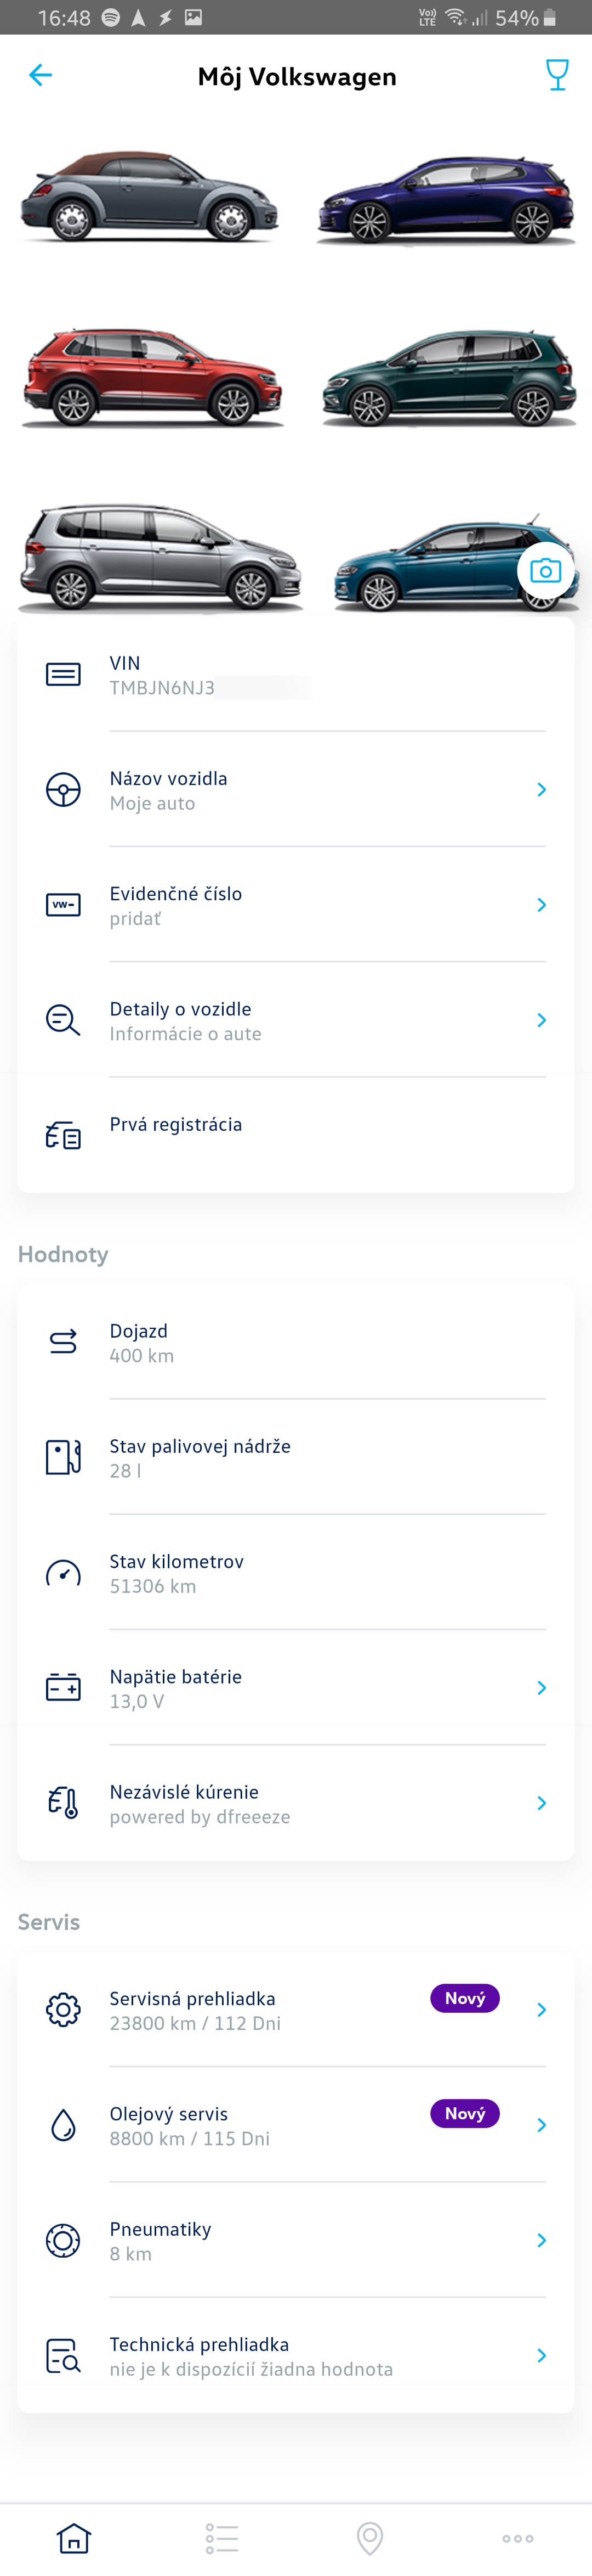Switch to the list tab

tap(221, 2537)
